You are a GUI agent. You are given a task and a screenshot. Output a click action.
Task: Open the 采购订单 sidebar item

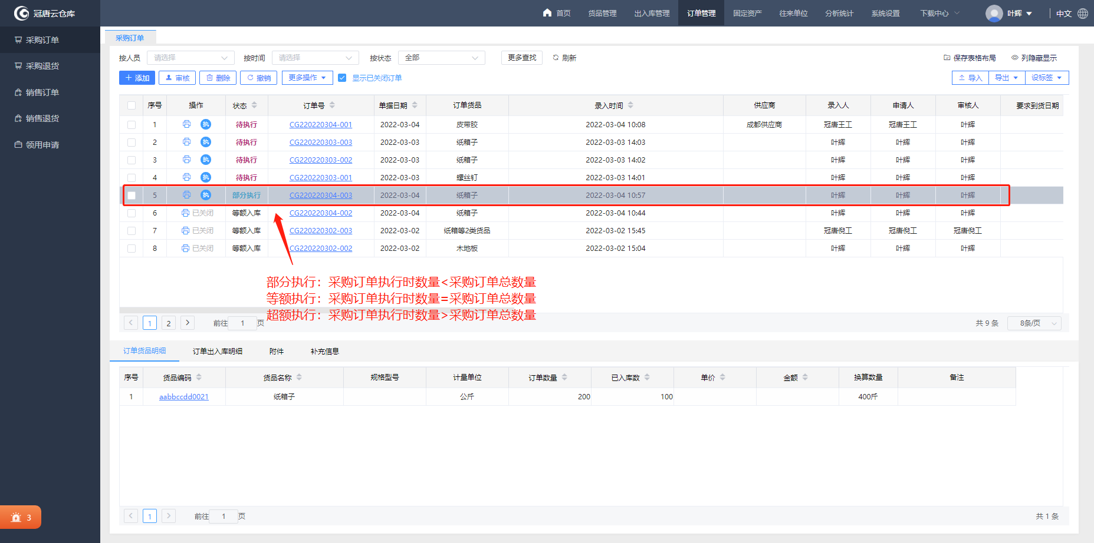(x=50, y=40)
